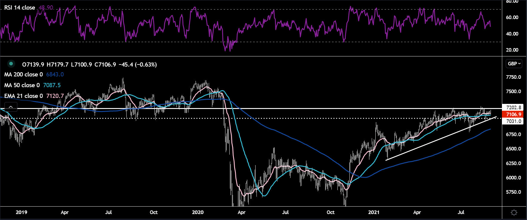Click the RSI 20.00 axis label
The height and width of the screenshot is (220, 527).
pyautogui.click(x=512, y=50)
